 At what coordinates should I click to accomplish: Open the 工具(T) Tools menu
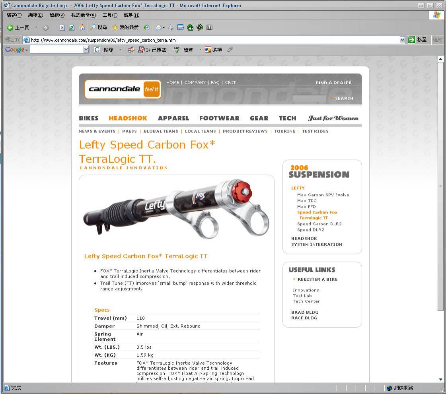coord(110,15)
